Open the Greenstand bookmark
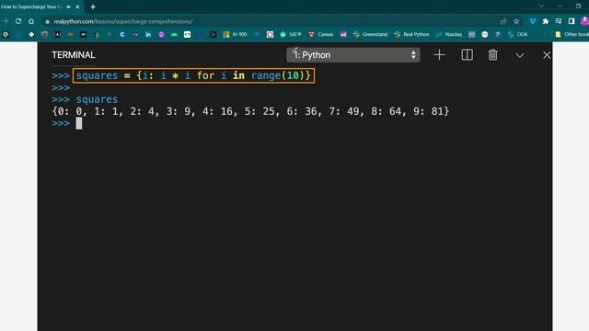 coord(370,34)
